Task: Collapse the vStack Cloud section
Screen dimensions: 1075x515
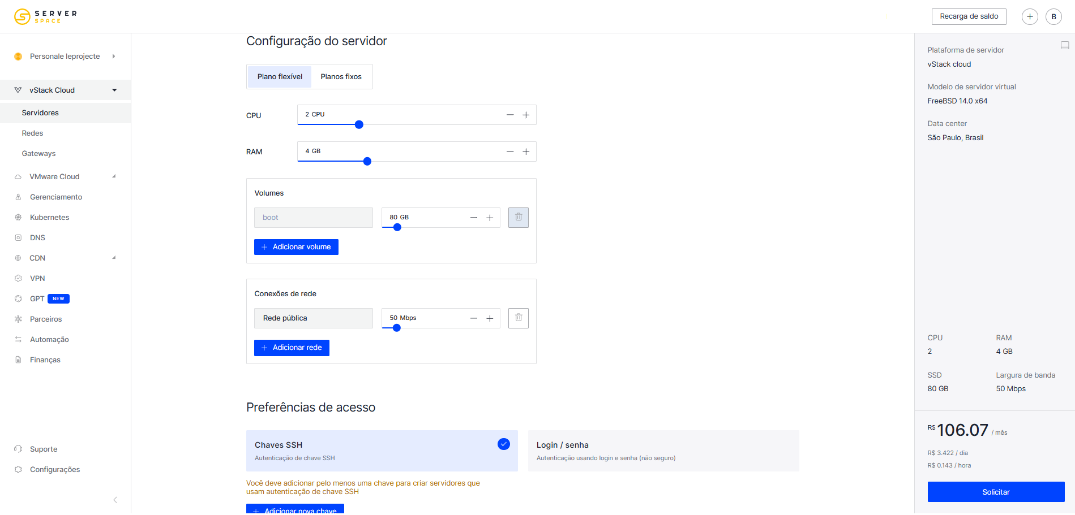Action: [x=114, y=90]
